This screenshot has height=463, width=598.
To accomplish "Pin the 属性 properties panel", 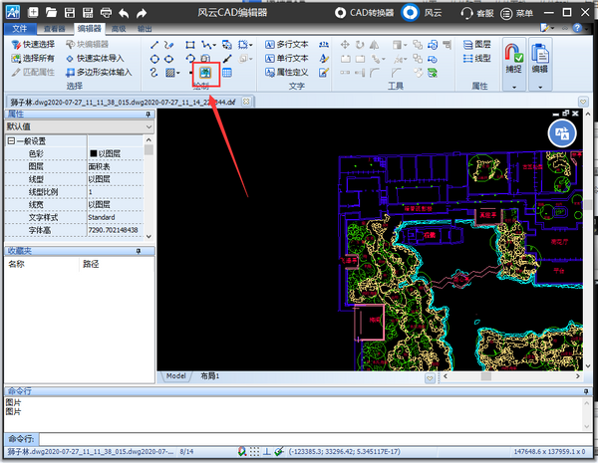I will point(149,116).
